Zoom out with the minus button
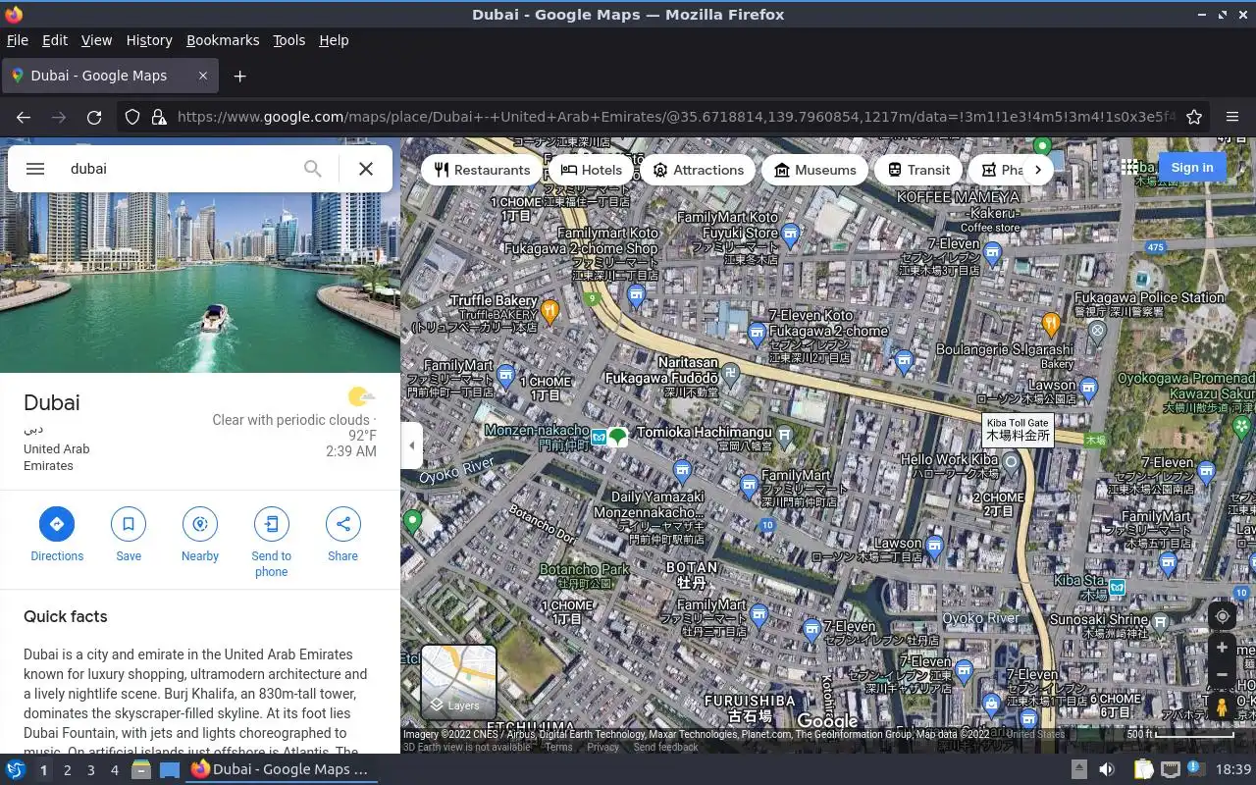1256x785 pixels. tap(1222, 675)
